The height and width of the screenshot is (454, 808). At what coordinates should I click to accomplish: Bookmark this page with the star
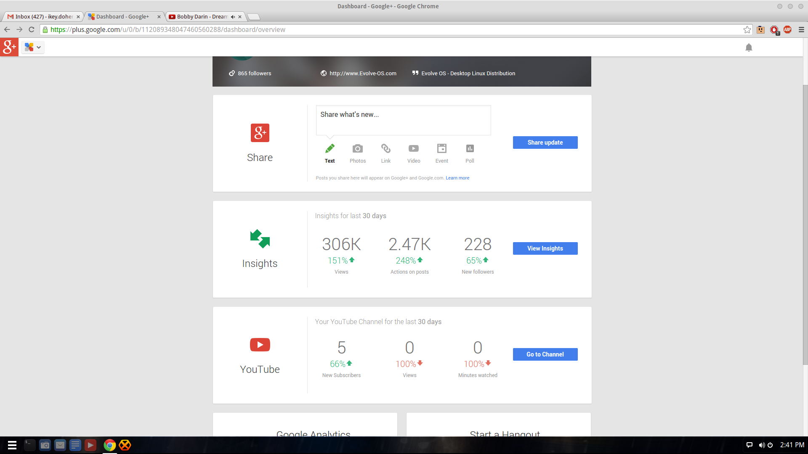click(747, 29)
